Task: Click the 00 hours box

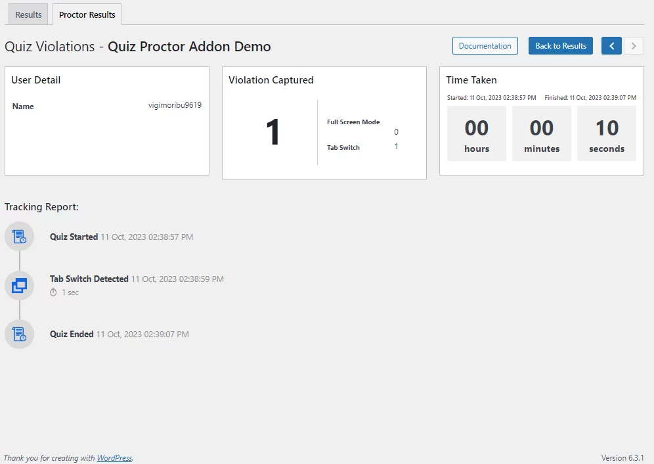Action: click(x=477, y=133)
